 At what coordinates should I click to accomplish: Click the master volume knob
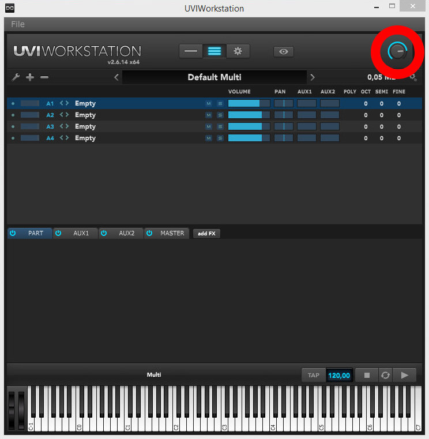[397, 51]
